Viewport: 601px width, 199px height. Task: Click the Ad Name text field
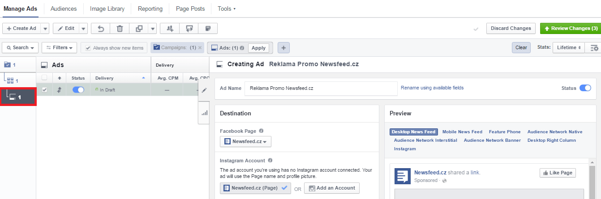coord(321,88)
